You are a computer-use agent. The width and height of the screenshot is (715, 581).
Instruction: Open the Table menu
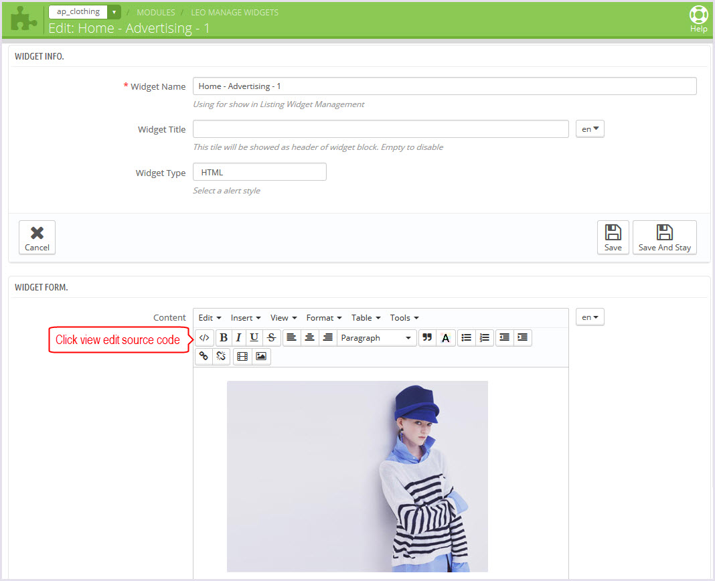(x=366, y=318)
